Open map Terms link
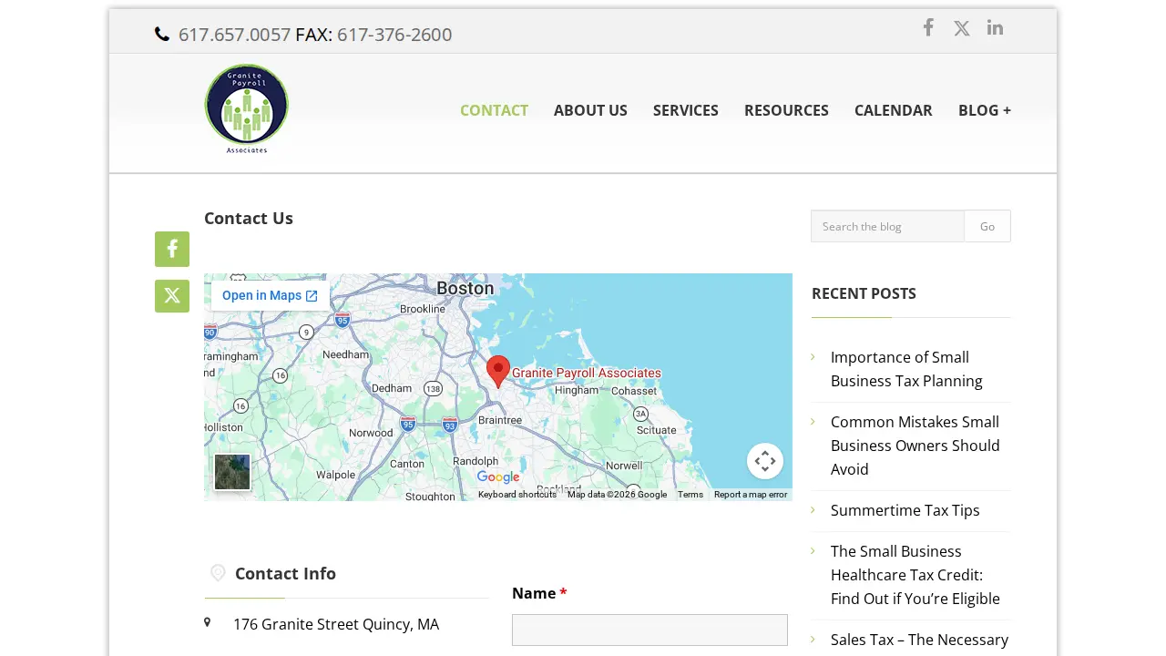 pos(690,495)
